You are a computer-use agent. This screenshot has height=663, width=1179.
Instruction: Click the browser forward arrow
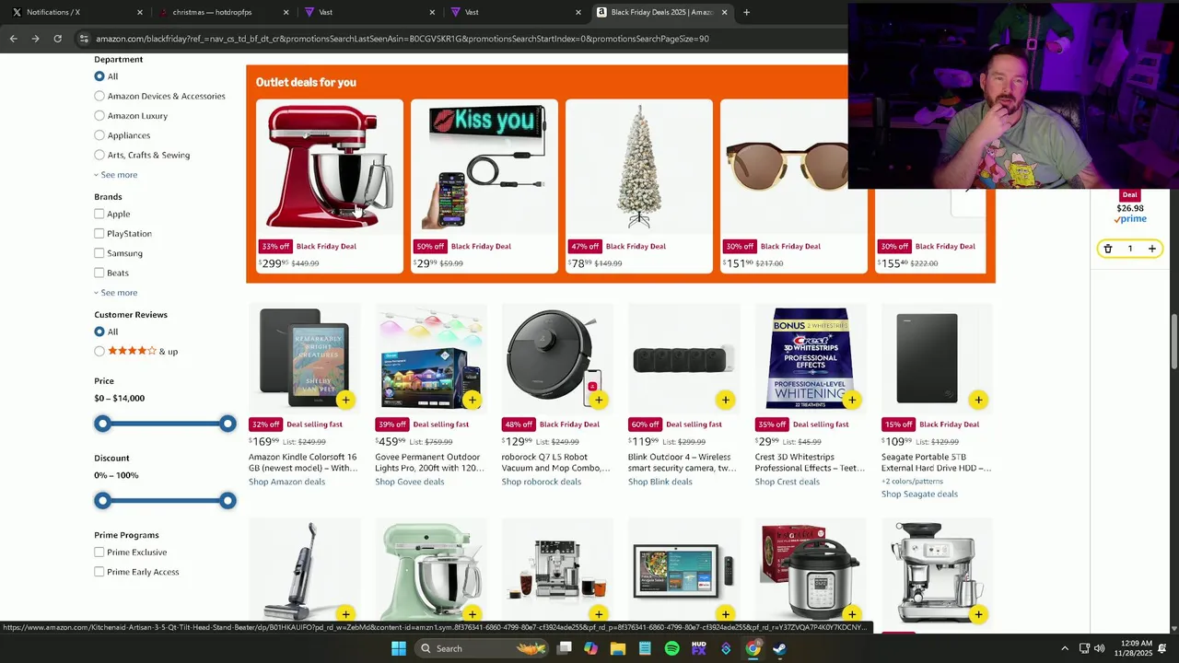pos(35,39)
